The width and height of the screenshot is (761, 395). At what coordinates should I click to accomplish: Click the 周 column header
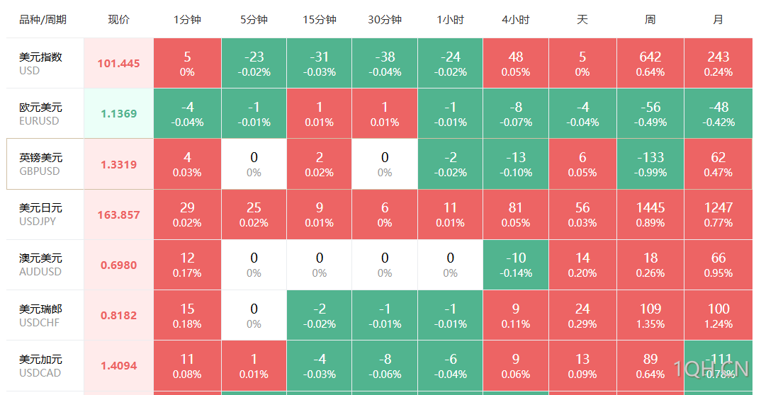coord(650,20)
